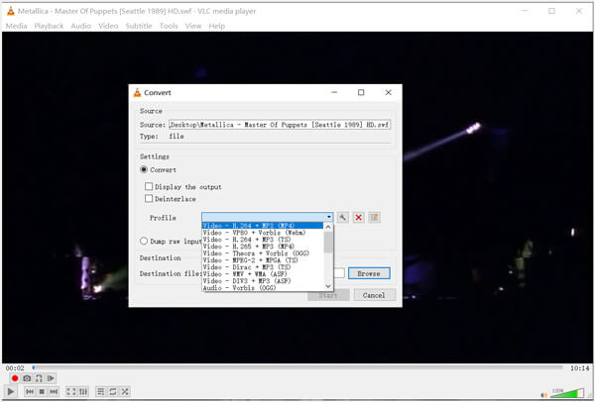Enable the Deinterlace checkbox
Viewport: 595px width, 402px height.
tap(149, 199)
